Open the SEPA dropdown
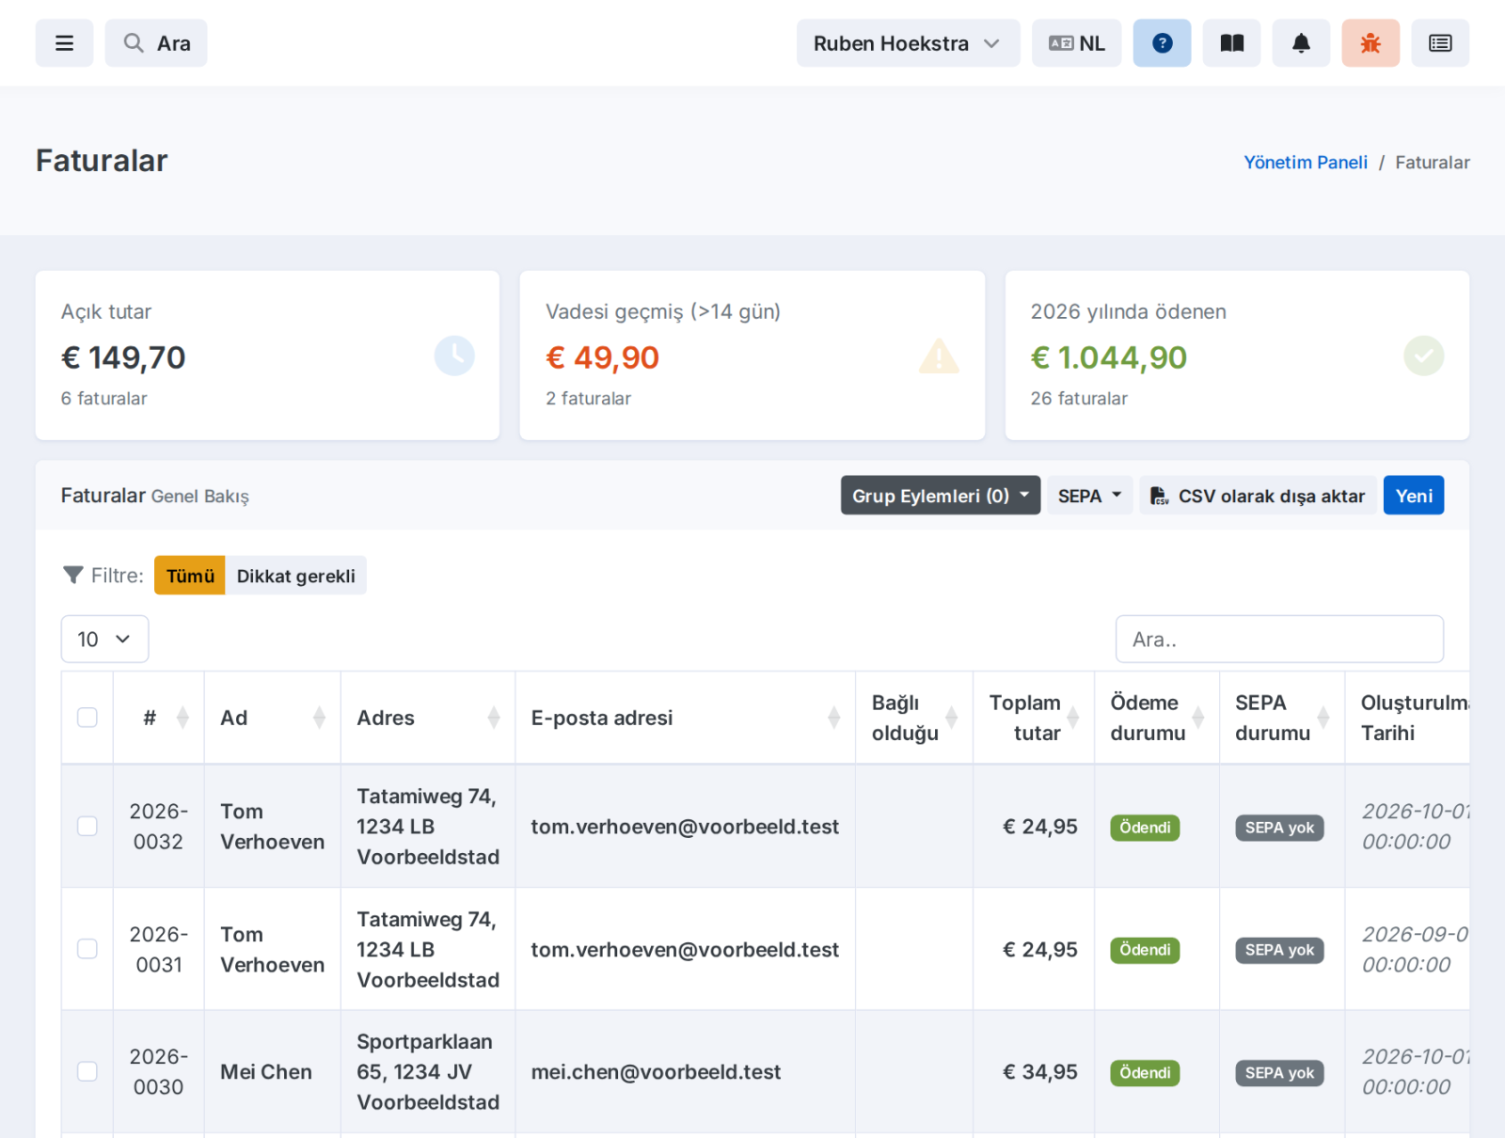Viewport: 1505px width, 1138px height. tap(1089, 496)
